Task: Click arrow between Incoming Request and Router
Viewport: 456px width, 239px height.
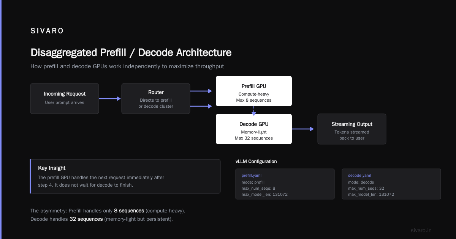Action: point(110,99)
